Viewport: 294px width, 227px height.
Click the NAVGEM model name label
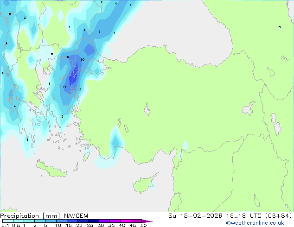click(x=76, y=216)
